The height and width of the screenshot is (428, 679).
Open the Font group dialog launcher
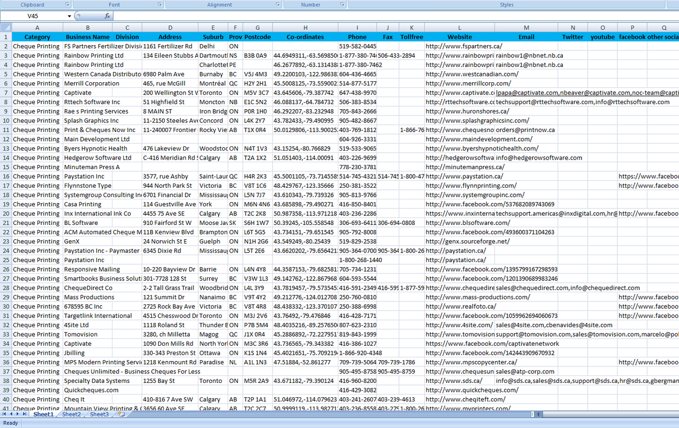tap(160, 4)
